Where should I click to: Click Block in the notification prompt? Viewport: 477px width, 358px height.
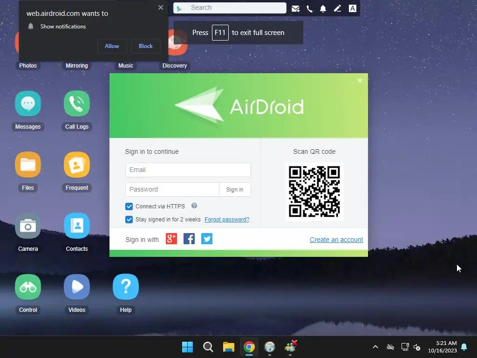tap(146, 46)
